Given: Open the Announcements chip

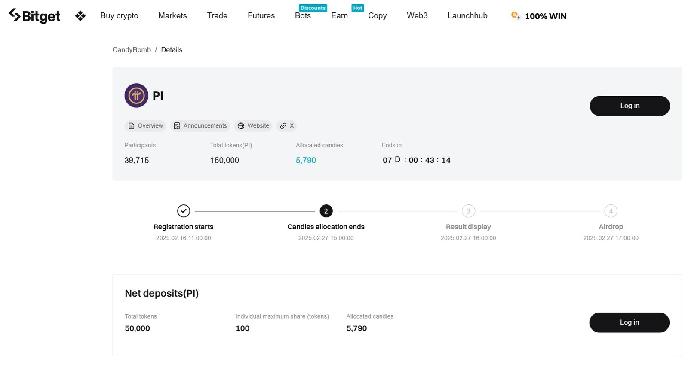Looking at the screenshot, I should coord(200,126).
